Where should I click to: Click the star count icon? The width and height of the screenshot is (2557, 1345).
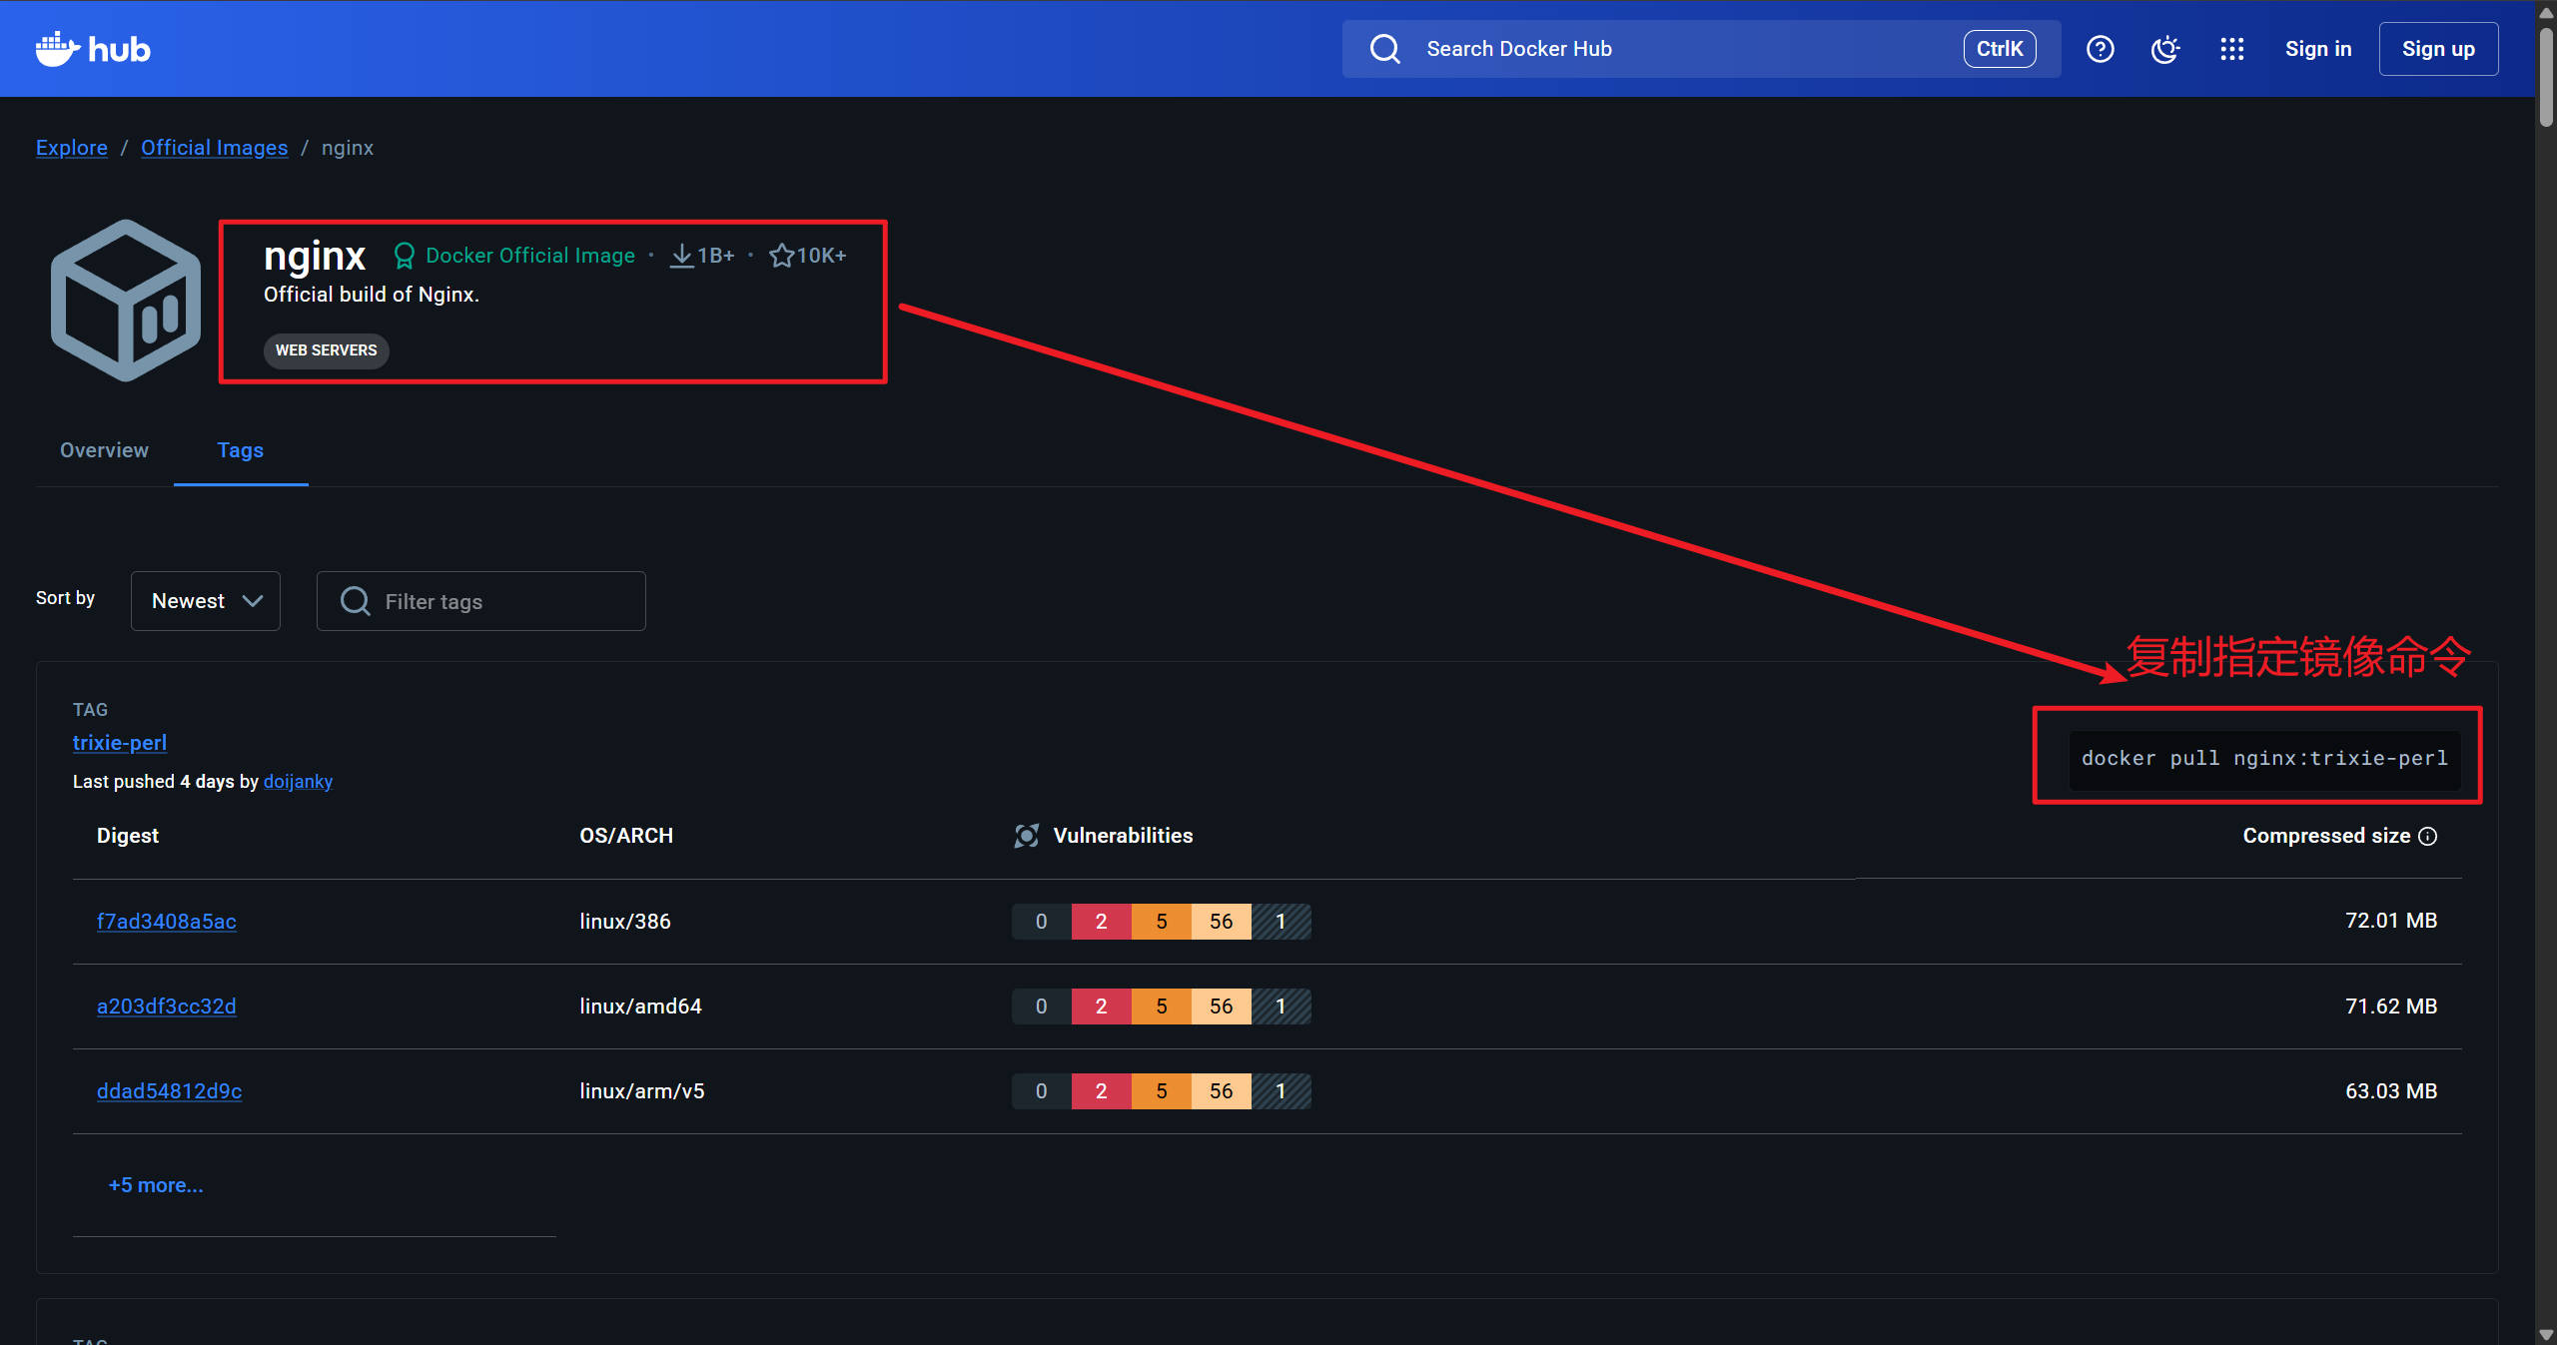781,256
